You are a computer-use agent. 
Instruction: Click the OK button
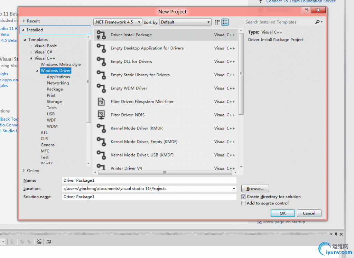point(283,213)
